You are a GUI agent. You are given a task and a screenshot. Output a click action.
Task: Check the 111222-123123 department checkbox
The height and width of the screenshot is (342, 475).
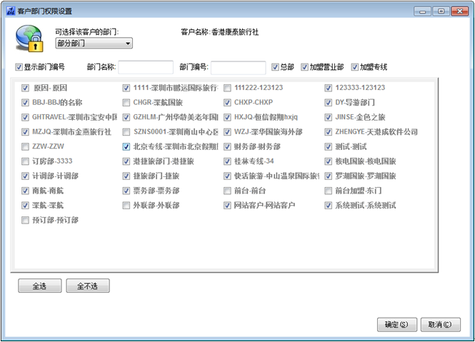tap(227, 88)
